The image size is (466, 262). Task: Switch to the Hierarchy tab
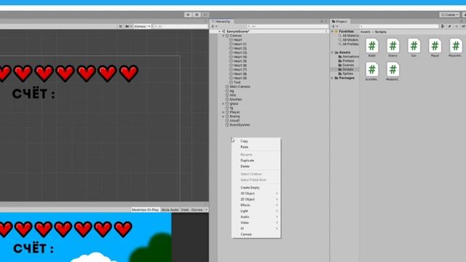(221, 21)
